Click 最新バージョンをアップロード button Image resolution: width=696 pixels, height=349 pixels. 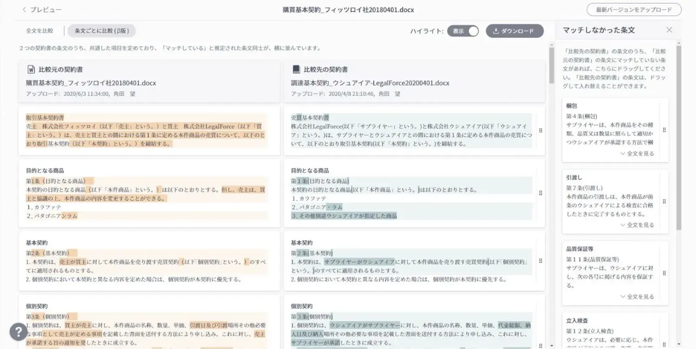pos(634,10)
